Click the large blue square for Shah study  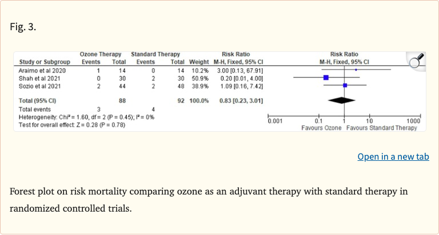click(326, 77)
